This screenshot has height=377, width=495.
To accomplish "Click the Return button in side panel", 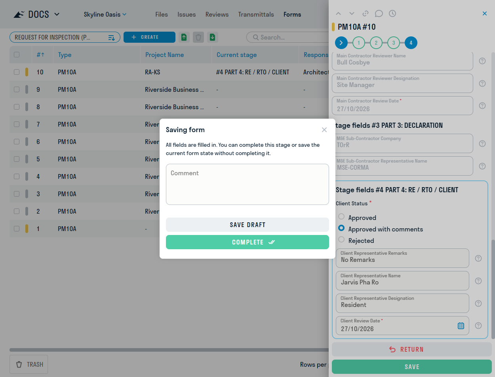I will [412, 349].
